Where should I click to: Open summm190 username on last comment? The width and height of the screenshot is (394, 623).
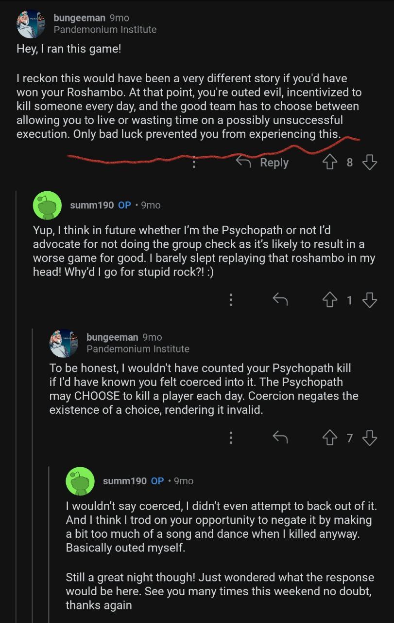[x=125, y=481]
